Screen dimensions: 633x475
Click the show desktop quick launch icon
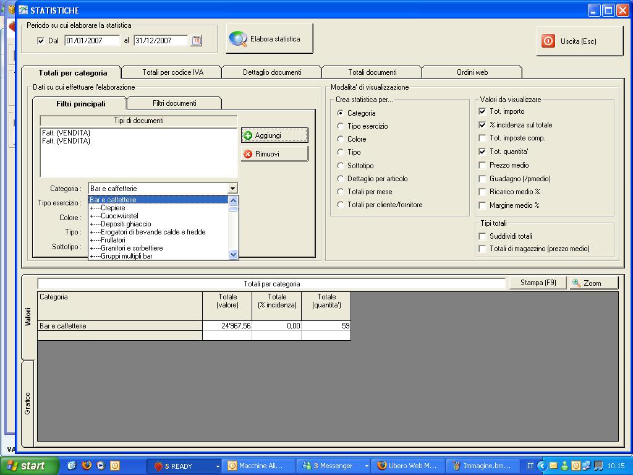(x=72, y=465)
